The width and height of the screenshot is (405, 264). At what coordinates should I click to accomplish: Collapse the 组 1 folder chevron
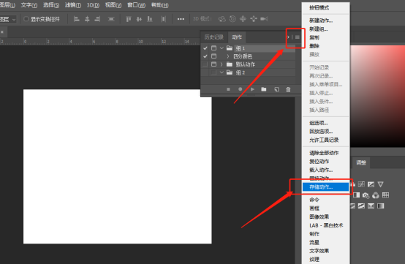click(x=222, y=48)
